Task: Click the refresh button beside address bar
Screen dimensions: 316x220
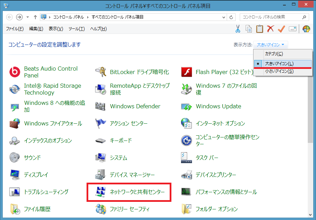Action: [x=232, y=17]
